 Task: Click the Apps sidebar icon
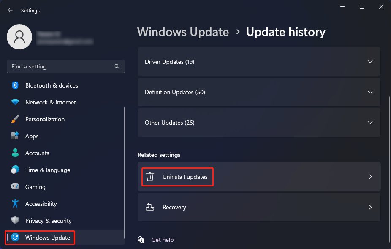pos(15,136)
